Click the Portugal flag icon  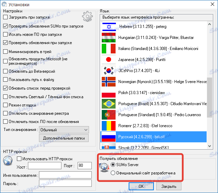(109, 115)
